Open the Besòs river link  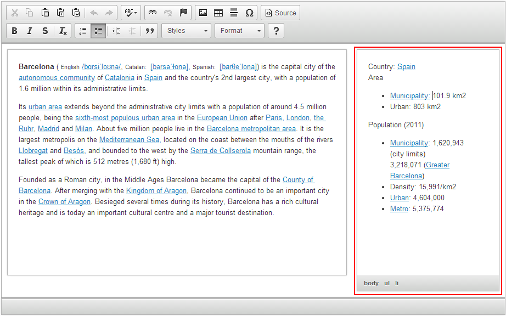coord(74,150)
